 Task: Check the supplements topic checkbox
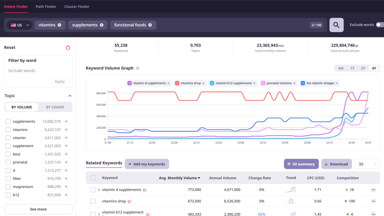coord(8,121)
